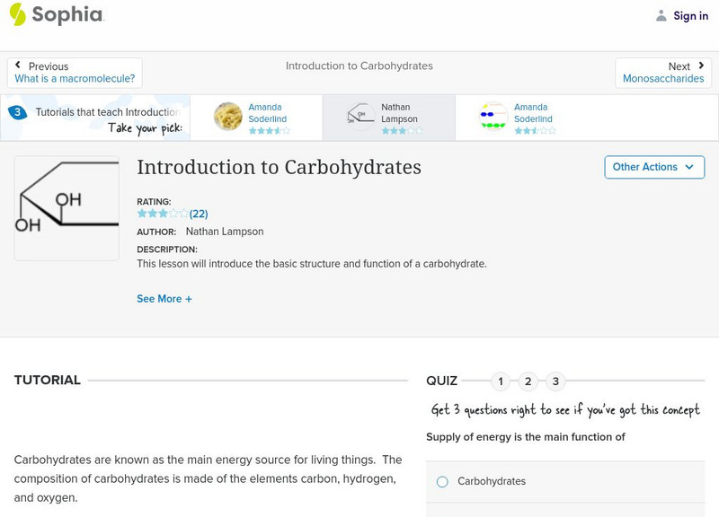Viewport: 719px width, 517px height.
Task: Switch to the QUIZ section
Action: [442, 381]
